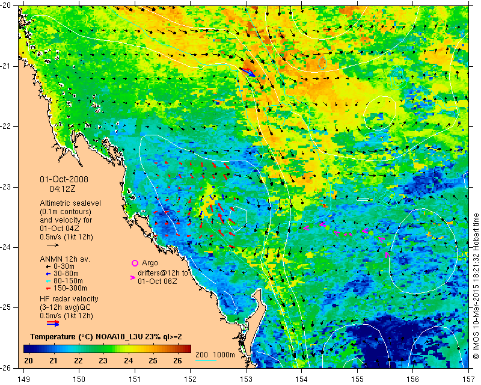Click the '0.5m/s (1kt 12h)' text under 01-Oct 04Z
The height and width of the screenshot is (385, 481).
pos(66,237)
